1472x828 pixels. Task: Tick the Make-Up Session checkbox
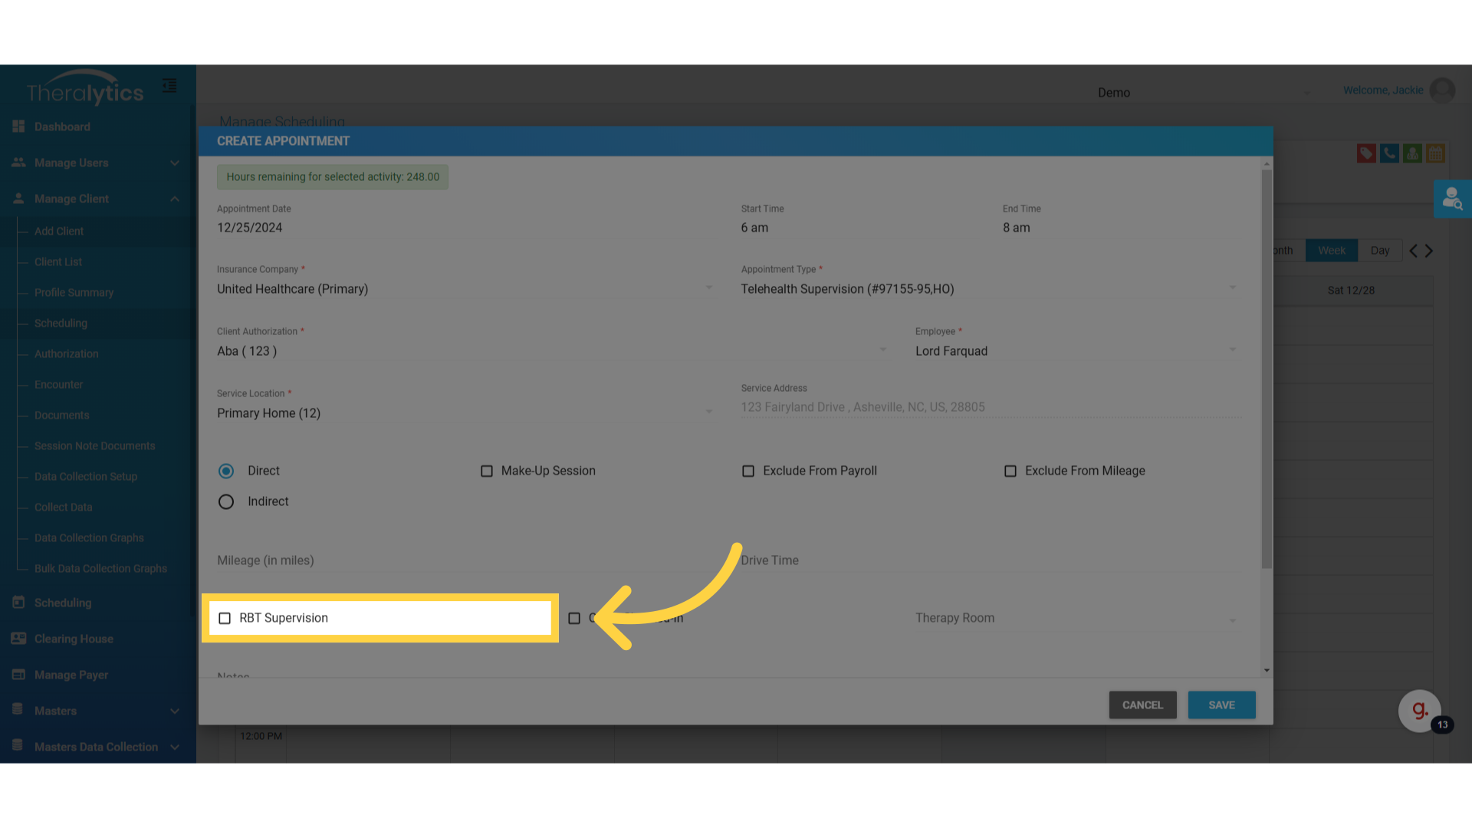point(487,471)
